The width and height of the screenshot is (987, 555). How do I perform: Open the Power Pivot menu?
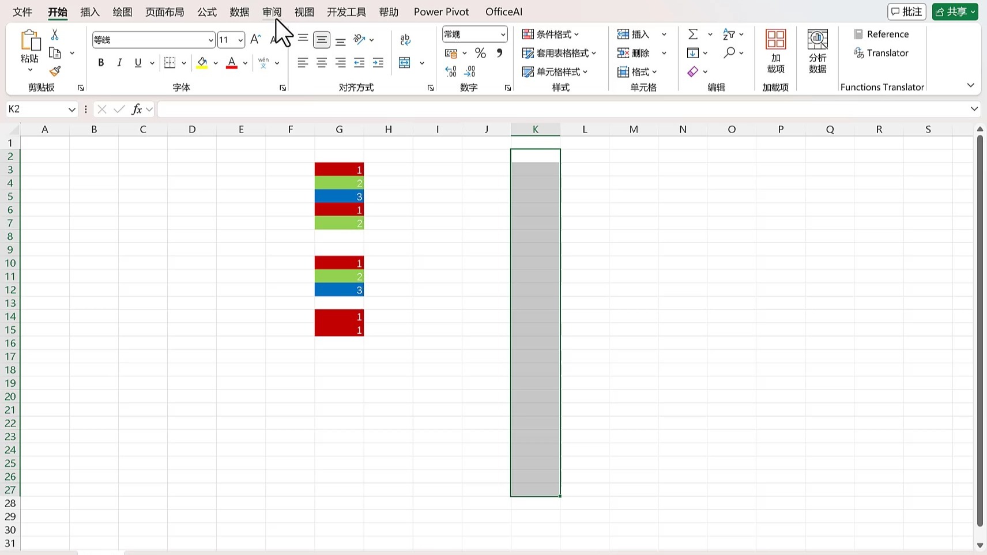coord(441,12)
